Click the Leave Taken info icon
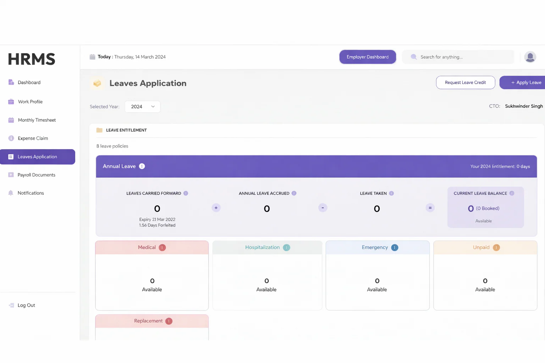545x363 pixels. click(x=391, y=193)
